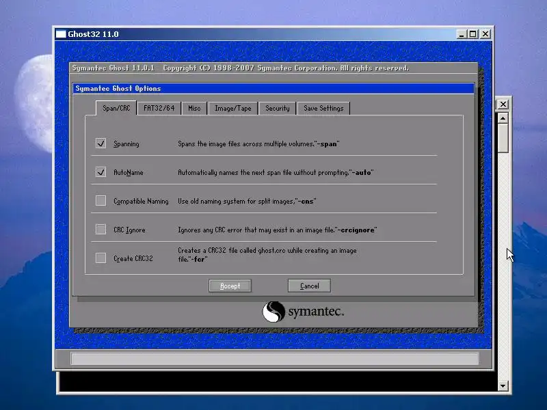Click the AutoName option label
547x410 pixels.
point(129,173)
